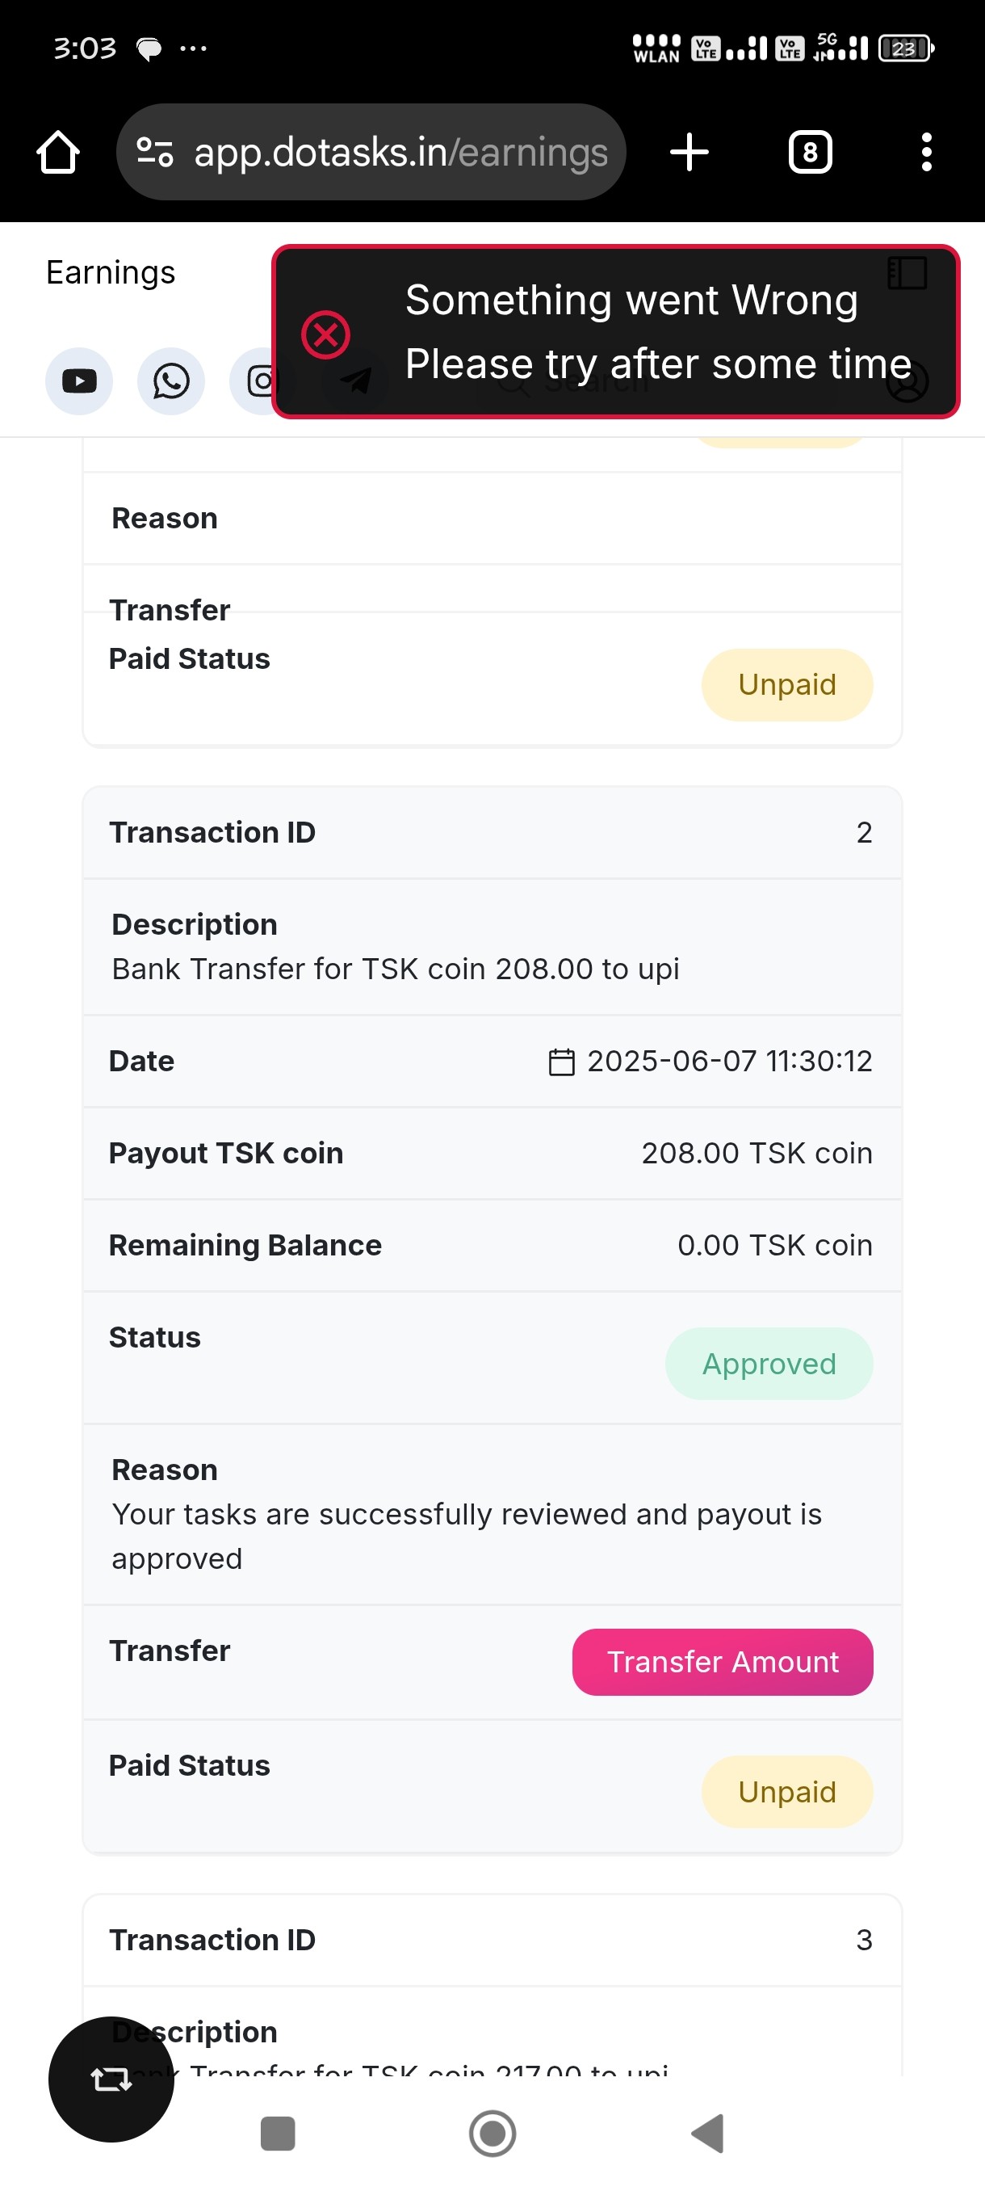Dismiss the error icon in the toast
Image resolution: width=985 pixels, height=2191 pixels.
pyautogui.click(x=325, y=334)
